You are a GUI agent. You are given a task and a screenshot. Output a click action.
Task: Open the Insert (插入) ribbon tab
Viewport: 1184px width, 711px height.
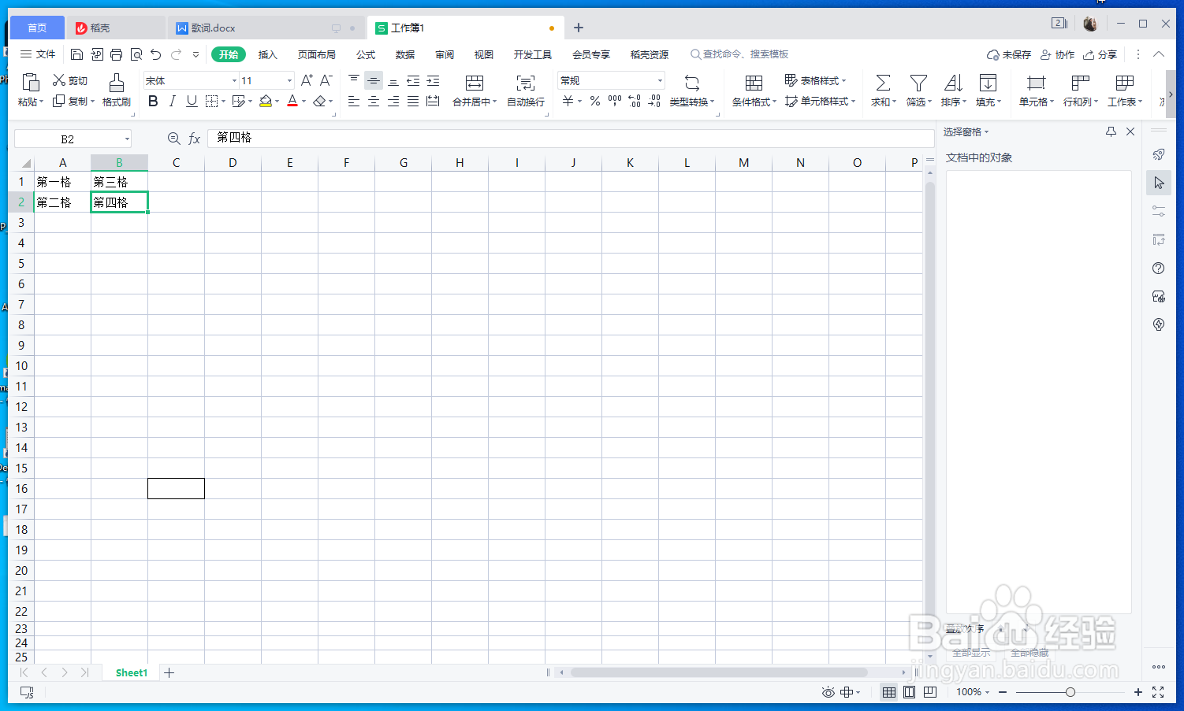click(x=268, y=54)
